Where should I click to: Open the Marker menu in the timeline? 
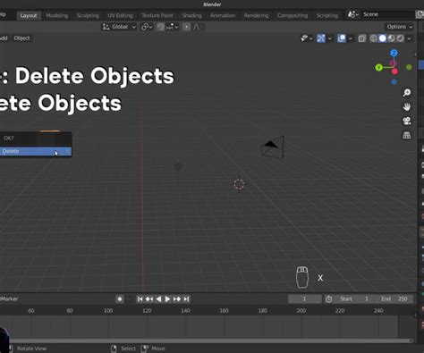coord(9,298)
